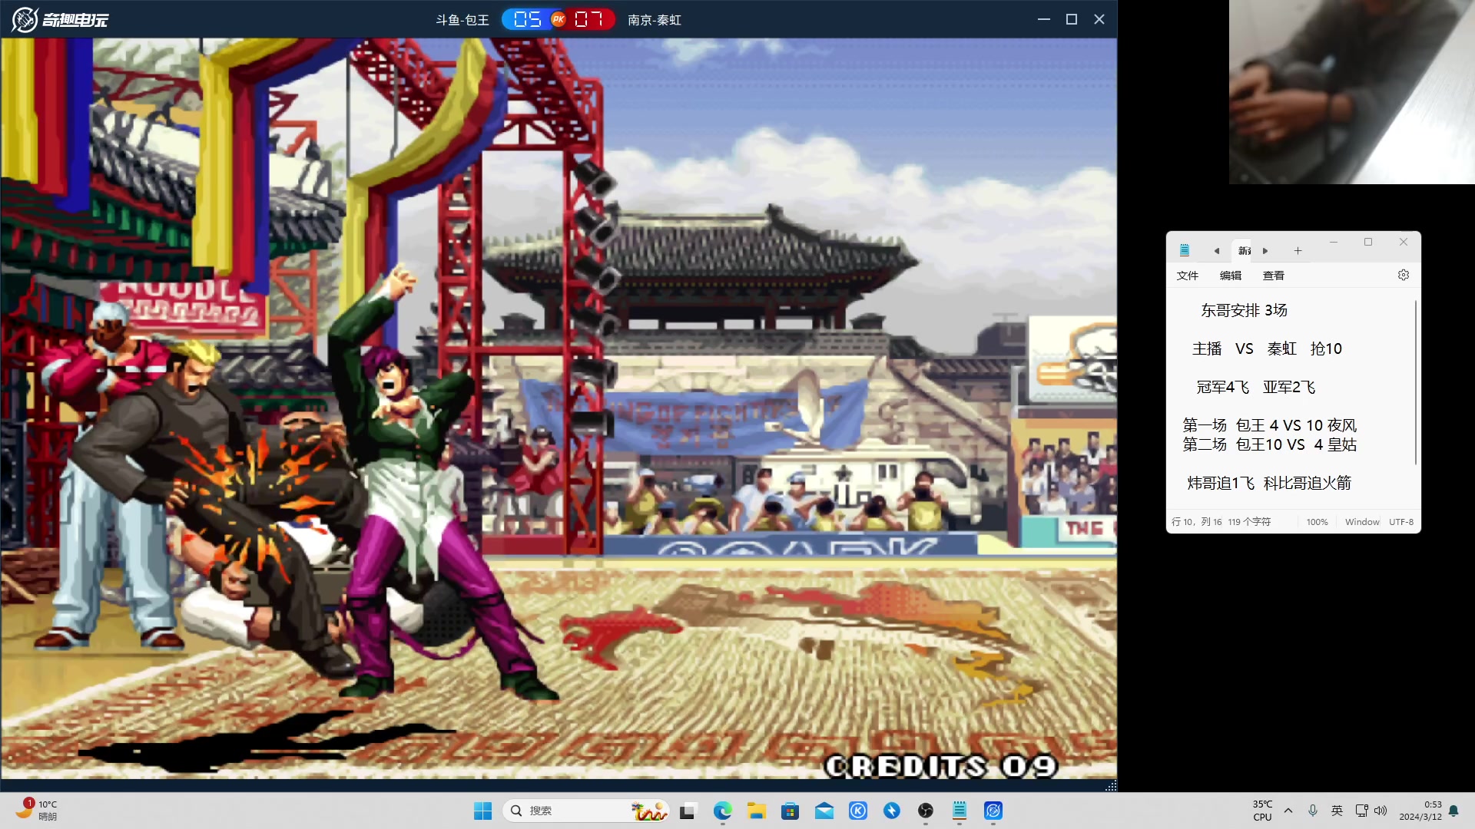Close the 奇趣电玩 game window
The width and height of the screenshot is (1475, 829).
(x=1099, y=19)
